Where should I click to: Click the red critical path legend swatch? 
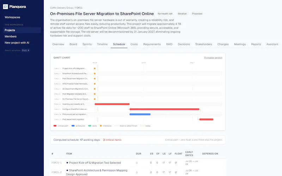pos(55,126)
